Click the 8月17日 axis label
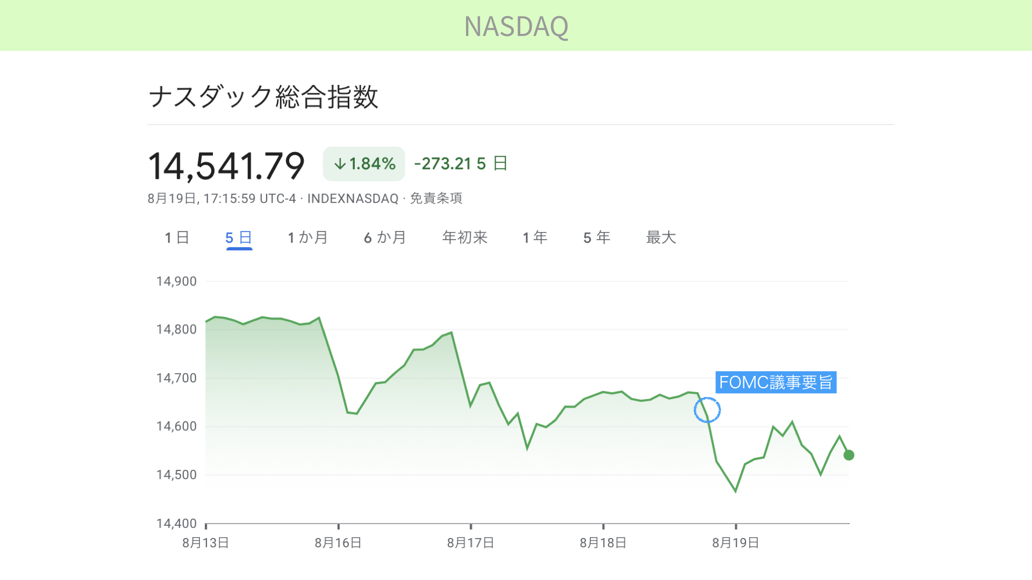The width and height of the screenshot is (1032, 580). [471, 543]
